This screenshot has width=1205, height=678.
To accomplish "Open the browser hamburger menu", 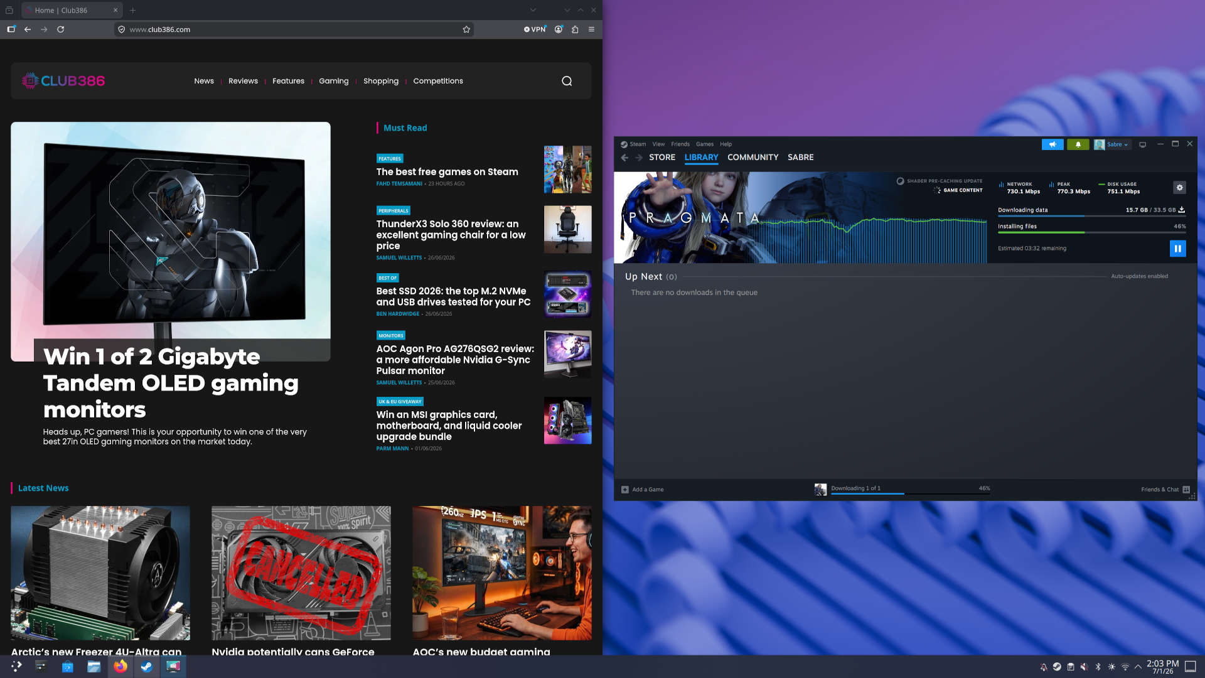I will pos(591,30).
